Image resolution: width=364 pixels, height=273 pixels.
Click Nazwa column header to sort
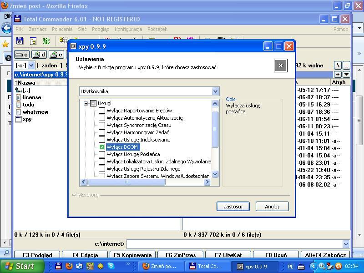click(x=40, y=83)
